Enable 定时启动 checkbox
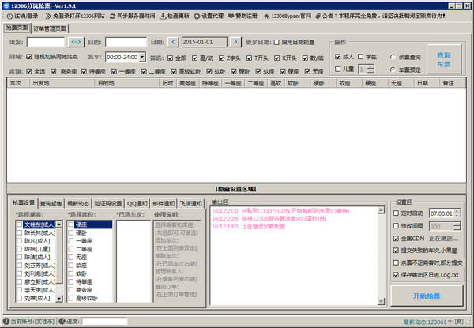474x328 pixels. pos(396,213)
